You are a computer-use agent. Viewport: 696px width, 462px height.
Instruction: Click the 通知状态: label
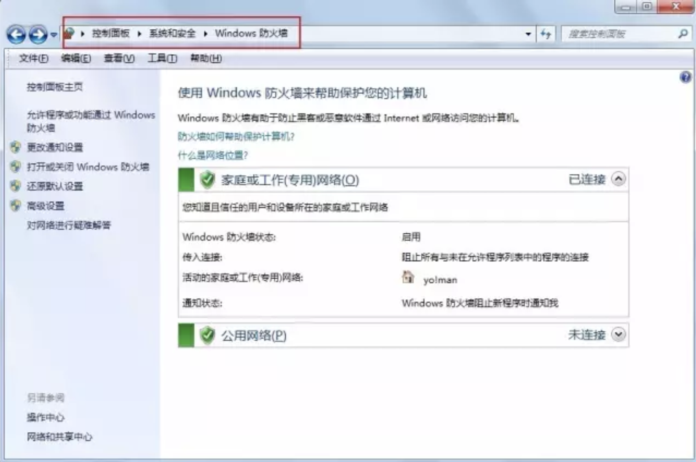[x=202, y=303]
